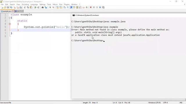Toggle the highlighted Indent Guide icon
The height and width of the screenshot is (104, 186).
point(71,7)
